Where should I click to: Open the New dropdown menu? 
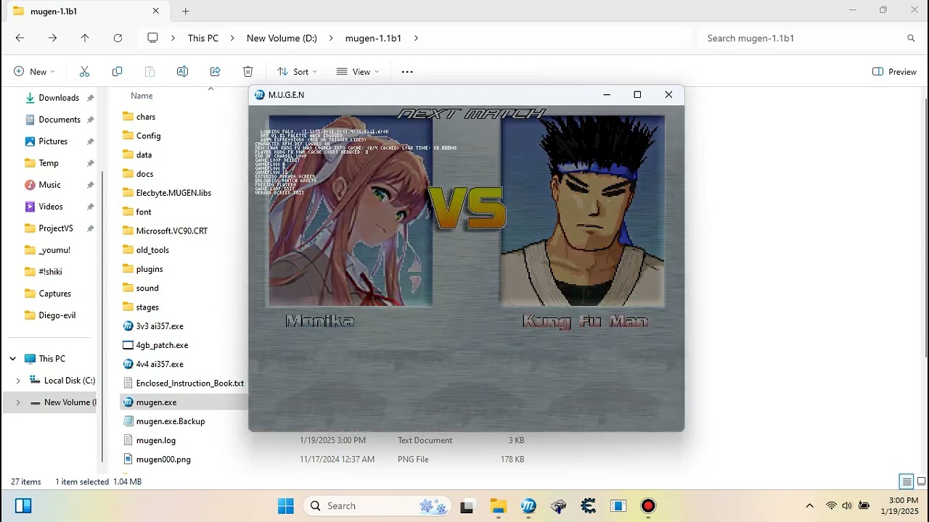coord(34,72)
